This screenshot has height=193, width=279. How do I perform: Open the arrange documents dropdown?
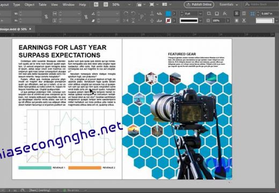(170, 4)
